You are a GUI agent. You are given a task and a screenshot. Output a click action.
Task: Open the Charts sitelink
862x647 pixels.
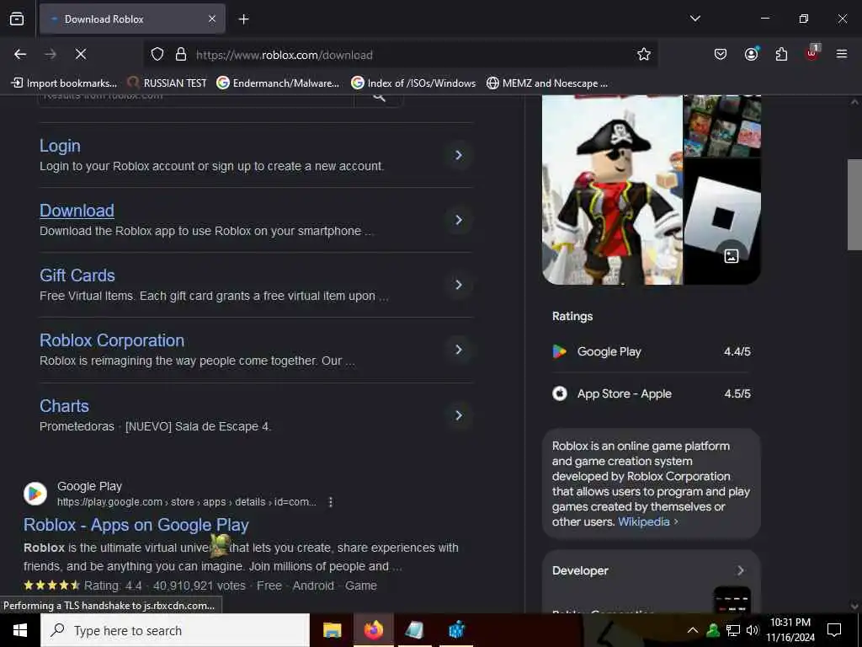(x=64, y=406)
